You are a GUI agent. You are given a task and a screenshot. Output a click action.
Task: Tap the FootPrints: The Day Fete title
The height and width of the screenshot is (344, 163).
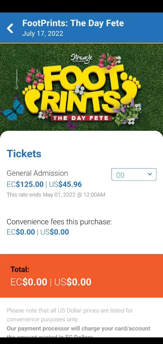[74, 23]
